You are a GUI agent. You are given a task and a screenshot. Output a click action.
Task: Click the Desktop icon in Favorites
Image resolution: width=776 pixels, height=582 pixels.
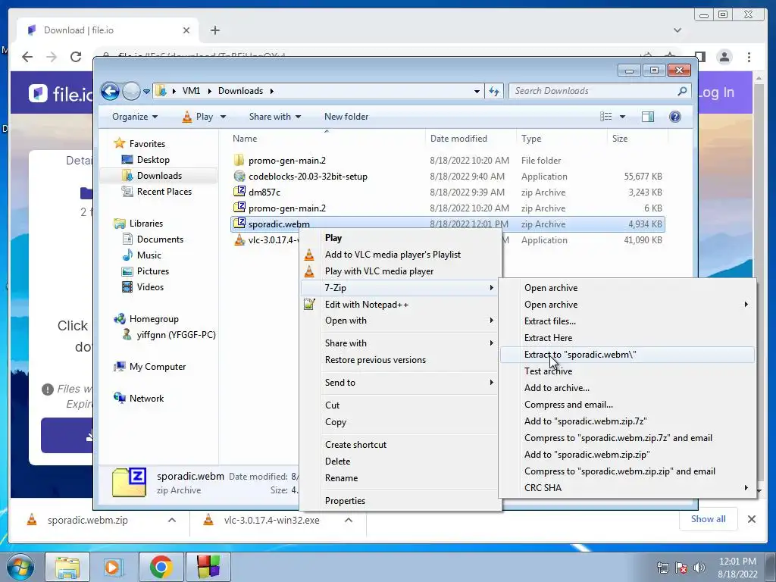(127, 159)
